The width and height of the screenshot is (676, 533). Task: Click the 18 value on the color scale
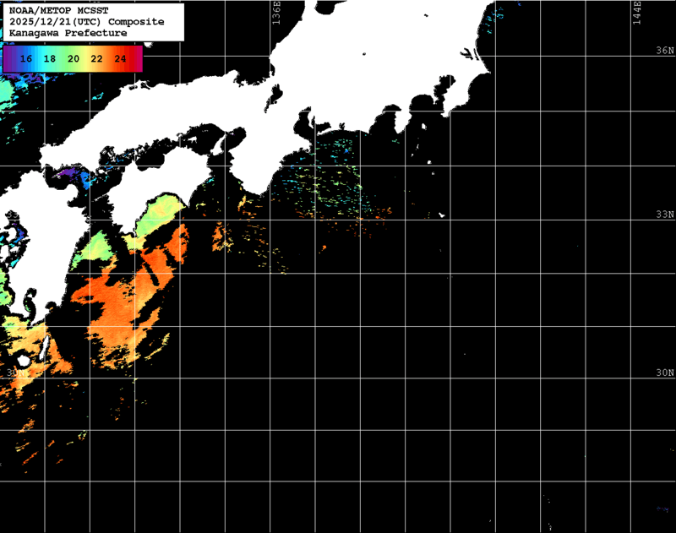point(50,59)
